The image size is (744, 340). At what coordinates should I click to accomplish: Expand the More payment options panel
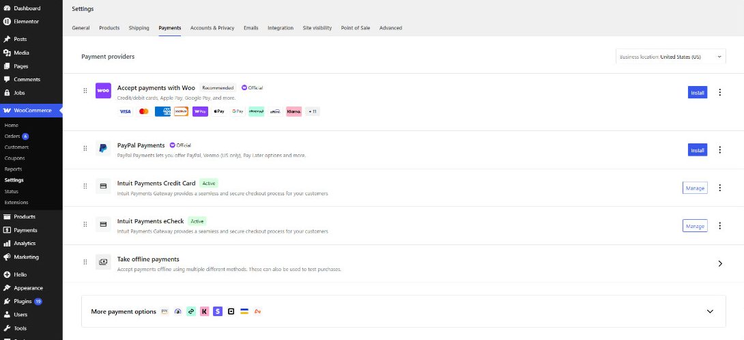click(x=710, y=311)
